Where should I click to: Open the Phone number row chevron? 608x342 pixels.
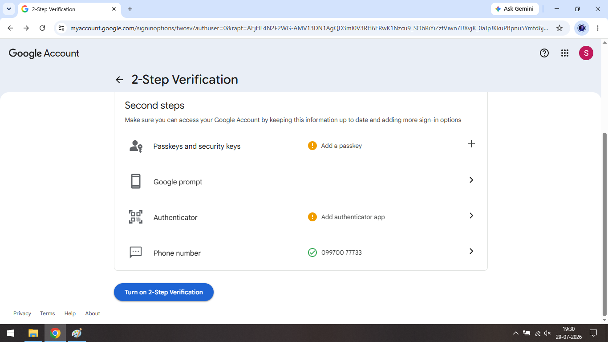[x=471, y=251]
